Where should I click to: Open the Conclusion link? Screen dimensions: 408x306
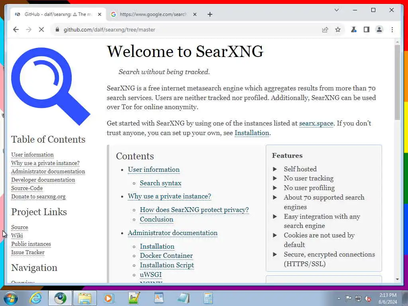point(157,220)
